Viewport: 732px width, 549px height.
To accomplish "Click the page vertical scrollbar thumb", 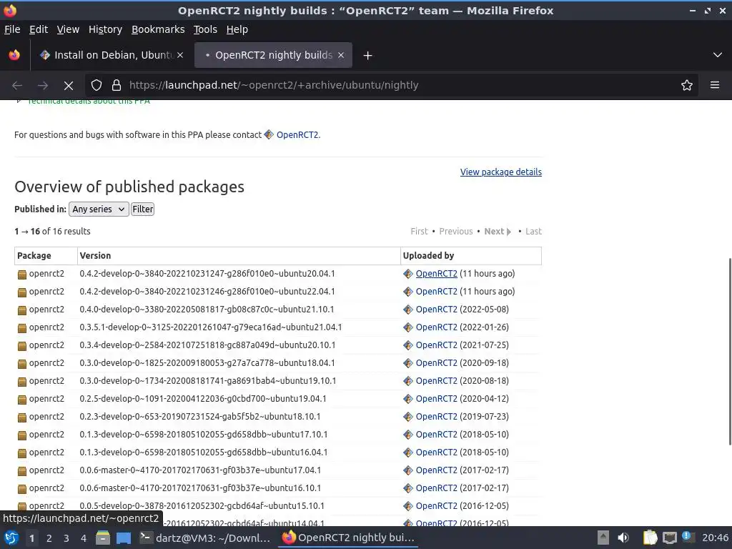I will (x=728, y=351).
